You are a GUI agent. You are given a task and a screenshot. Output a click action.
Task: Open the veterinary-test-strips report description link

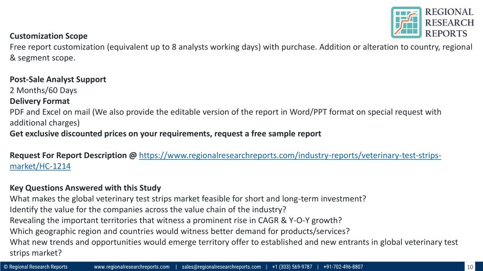point(290,155)
